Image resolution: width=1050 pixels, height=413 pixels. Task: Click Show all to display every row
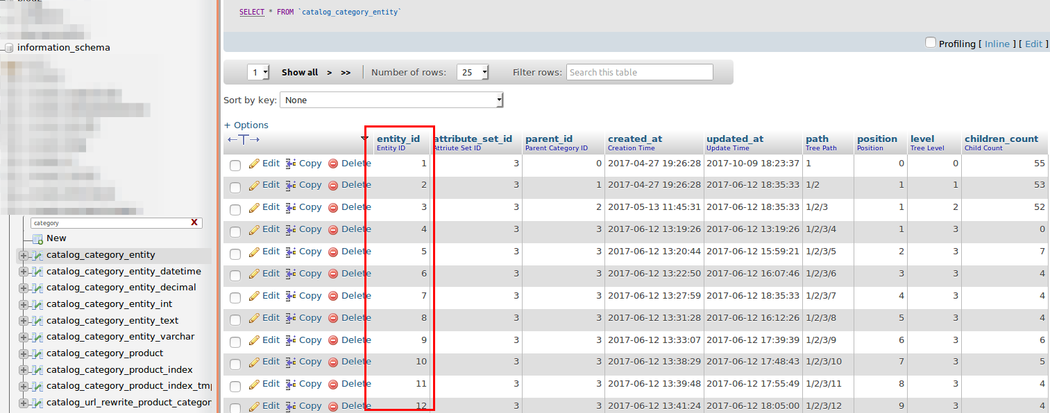pos(299,71)
